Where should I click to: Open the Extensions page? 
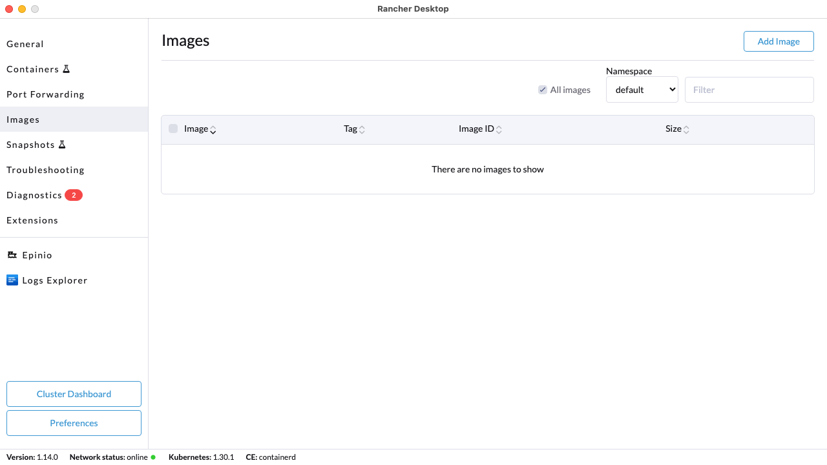(74, 220)
